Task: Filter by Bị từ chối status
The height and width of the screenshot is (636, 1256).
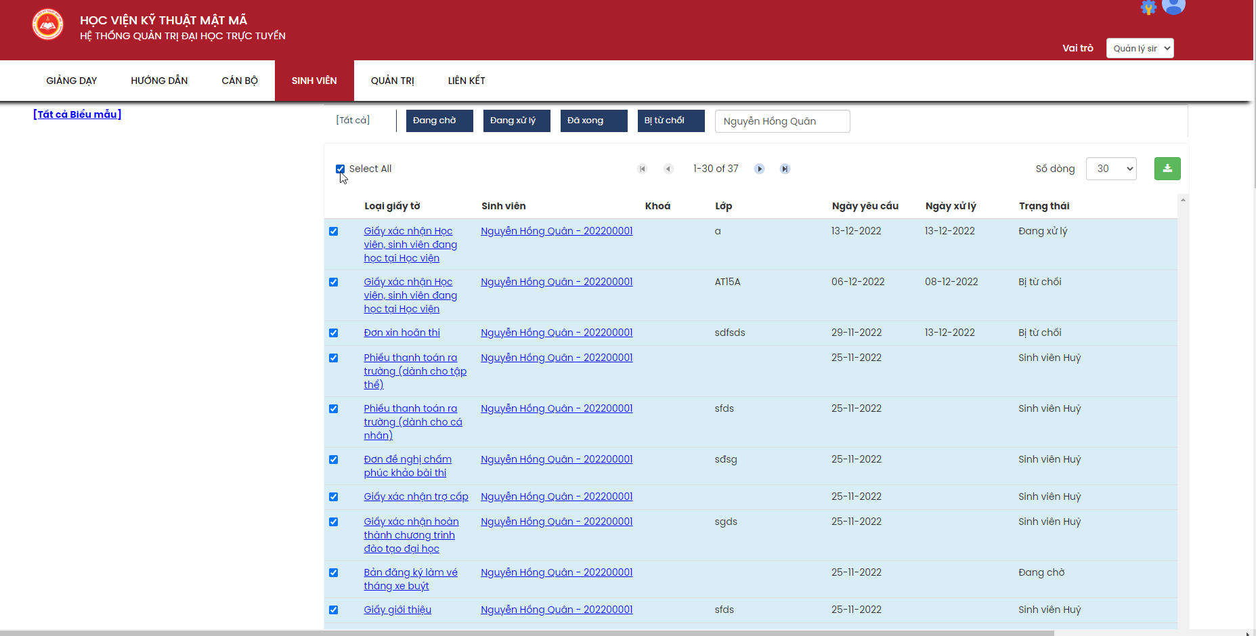Action: pos(671,121)
